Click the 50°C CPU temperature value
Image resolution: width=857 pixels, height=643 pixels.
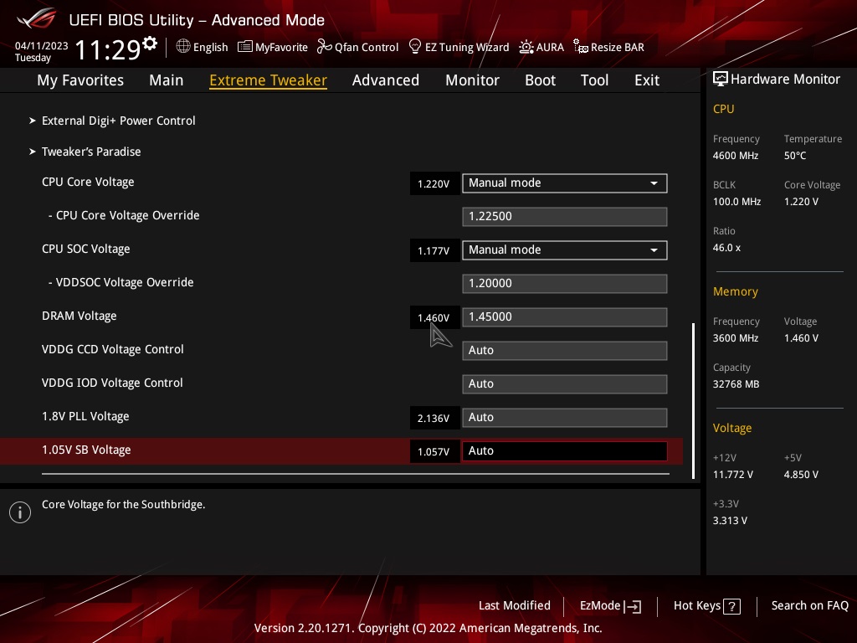tap(795, 156)
